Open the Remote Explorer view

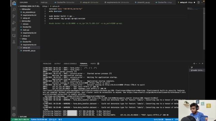click(x=14, y=36)
